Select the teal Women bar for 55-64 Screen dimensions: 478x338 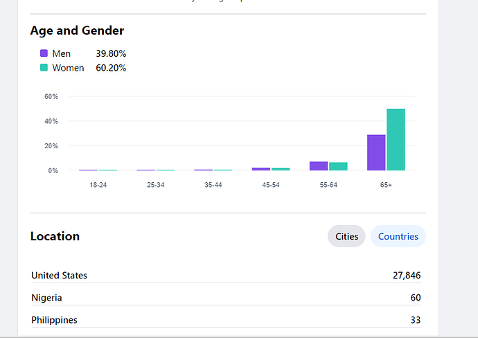(338, 166)
